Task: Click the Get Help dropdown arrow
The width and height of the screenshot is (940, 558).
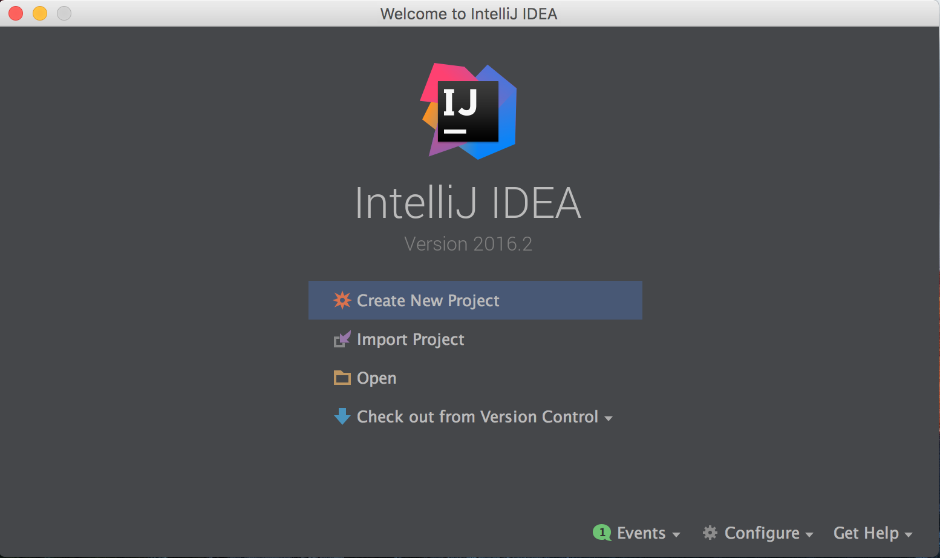Action: click(x=909, y=535)
